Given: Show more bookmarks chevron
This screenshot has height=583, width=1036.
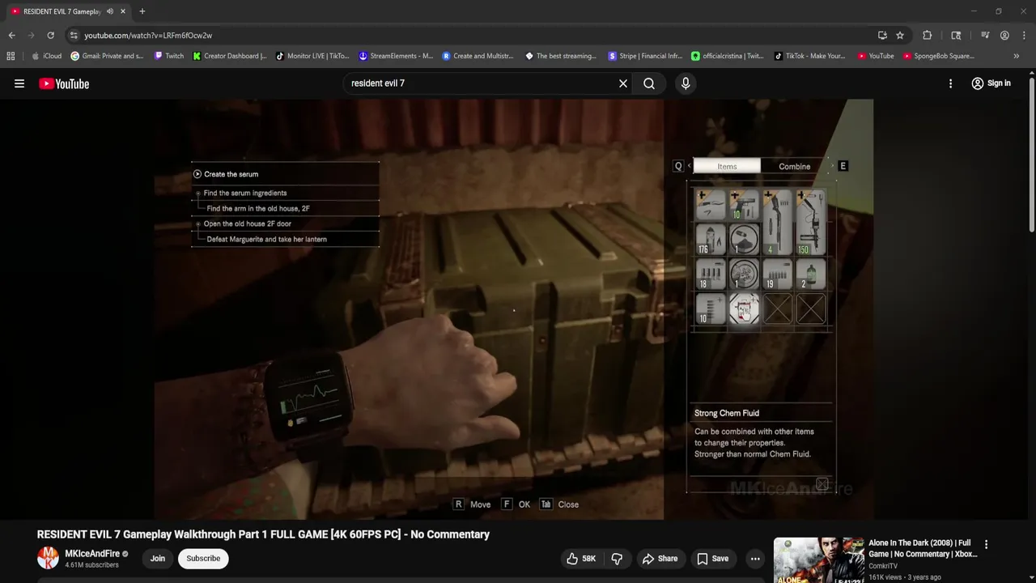Looking at the screenshot, I should tap(1017, 56).
